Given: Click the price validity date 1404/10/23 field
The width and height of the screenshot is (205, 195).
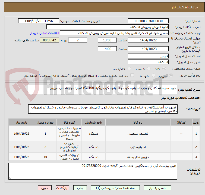Looking at the screenshot, I should [148, 49].
